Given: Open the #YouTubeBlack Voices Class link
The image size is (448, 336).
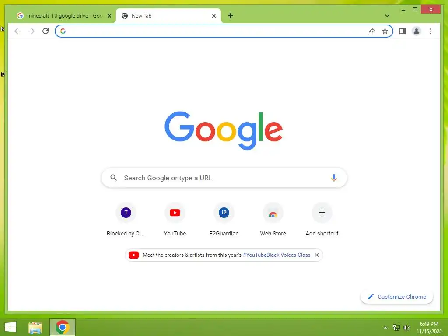Looking at the screenshot, I should coord(276,255).
